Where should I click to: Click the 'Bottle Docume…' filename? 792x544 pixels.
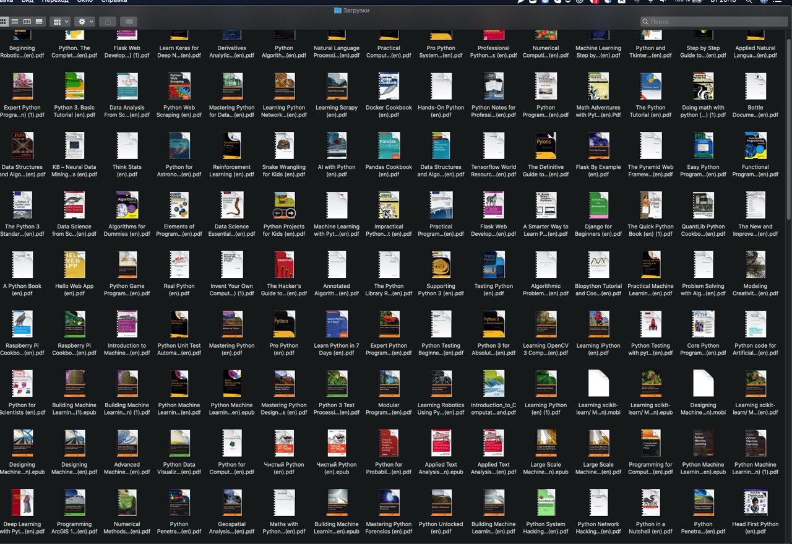(755, 111)
